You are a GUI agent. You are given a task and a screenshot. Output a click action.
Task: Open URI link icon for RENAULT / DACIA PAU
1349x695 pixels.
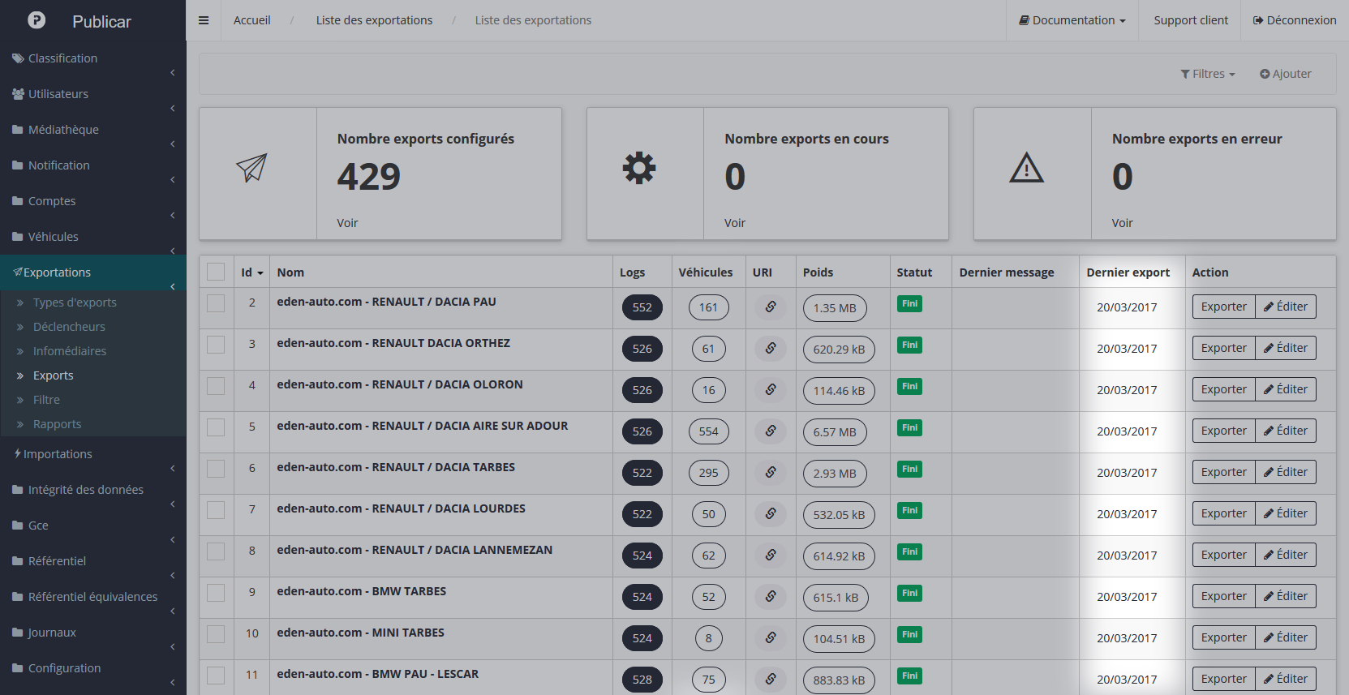(771, 307)
